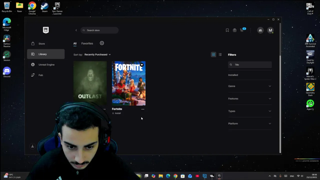Select the Agar.Cc desktop shortcut
Screen dimensions: 320x180
tap(310, 105)
